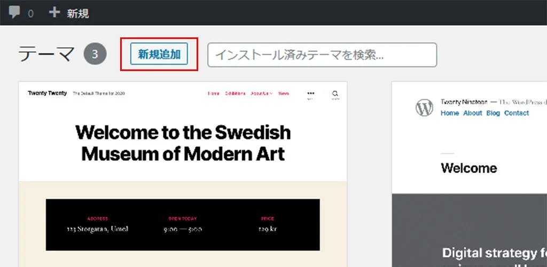The height and width of the screenshot is (267, 547).
Task: Focus the インストール済みテーマを検索 search field
Action: point(322,54)
